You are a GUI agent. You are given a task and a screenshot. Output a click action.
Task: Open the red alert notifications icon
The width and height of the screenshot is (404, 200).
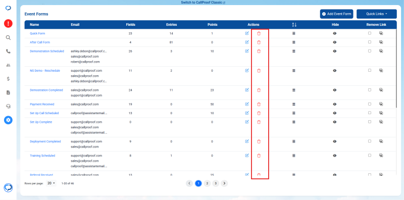tap(8, 23)
